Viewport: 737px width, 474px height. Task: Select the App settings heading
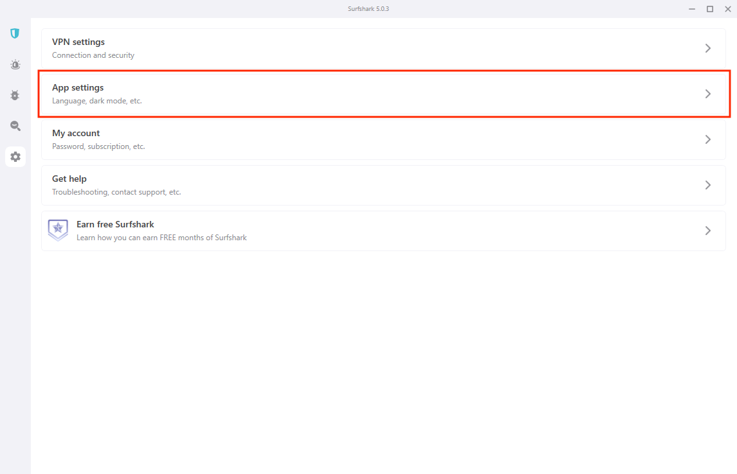coord(78,87)
